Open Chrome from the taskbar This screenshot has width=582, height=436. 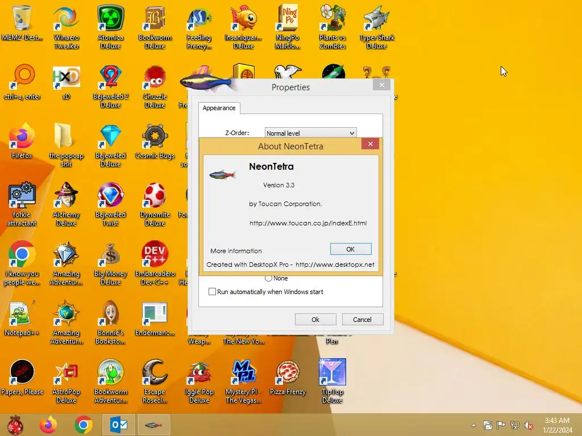coord(84,425)
